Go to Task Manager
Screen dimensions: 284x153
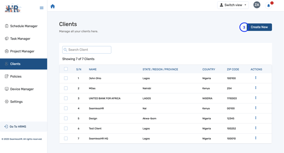click(24, 38)
